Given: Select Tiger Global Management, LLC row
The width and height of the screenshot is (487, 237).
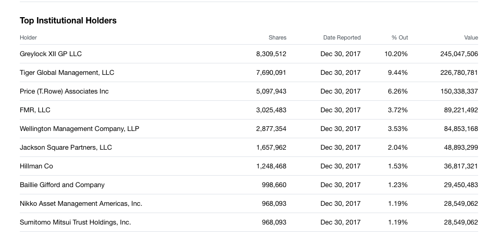Looking at the screenshot, I should pos(249,72).
